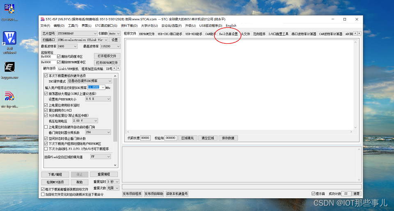The height and width of the screenshot is (211, 394).
Task: Open the STC调试接口(G) menu
Action: (106, 25)
